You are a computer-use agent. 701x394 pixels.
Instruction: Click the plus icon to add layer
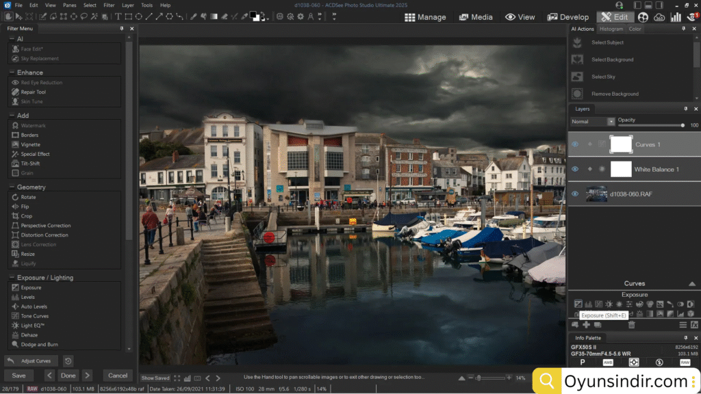click(x=586, y=325)
